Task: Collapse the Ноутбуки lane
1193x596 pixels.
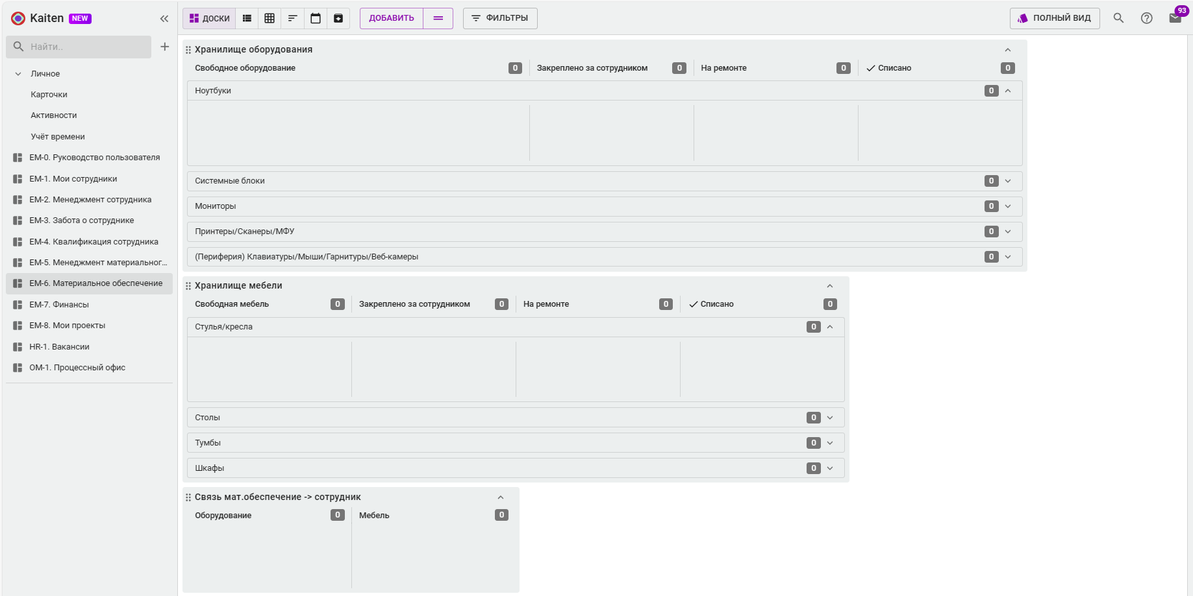Action: tap(1008, 91)
